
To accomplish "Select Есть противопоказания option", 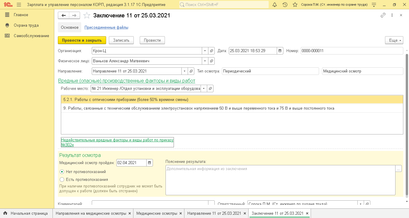I will pyautogui.click(x=62, y=180).
